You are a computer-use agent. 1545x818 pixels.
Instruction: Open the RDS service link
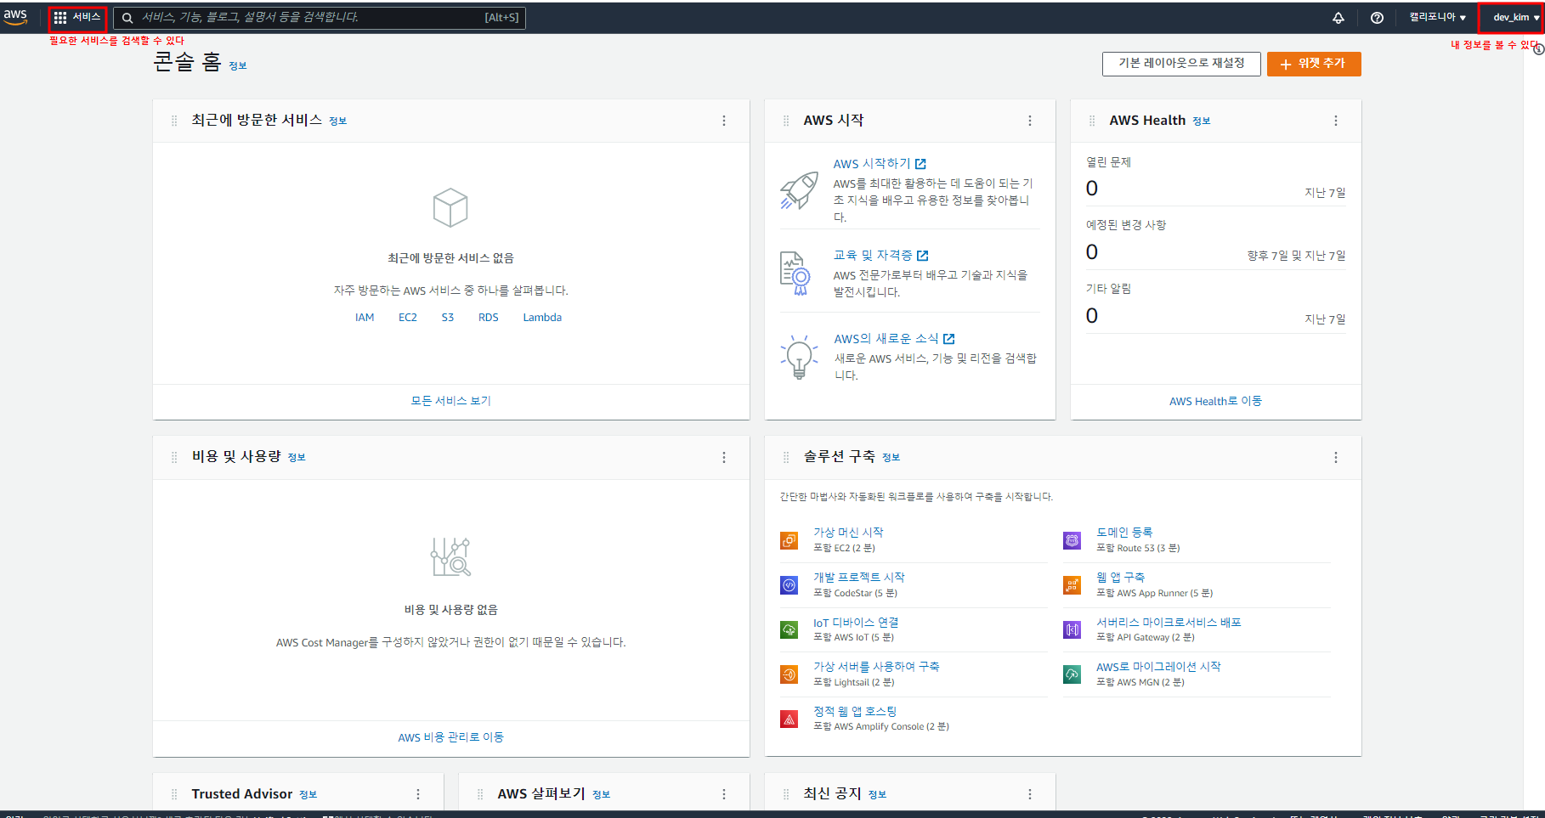point(489,318)
